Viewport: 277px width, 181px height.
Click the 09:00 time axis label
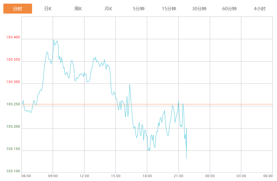coord(53,176)
